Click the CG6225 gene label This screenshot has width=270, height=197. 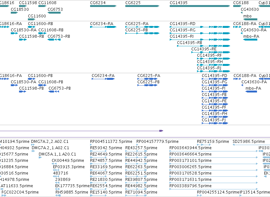[133, 3]
